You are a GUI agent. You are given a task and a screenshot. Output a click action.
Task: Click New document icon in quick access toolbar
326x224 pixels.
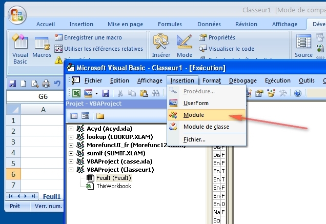pyautogui.click(x=24, y=84)
